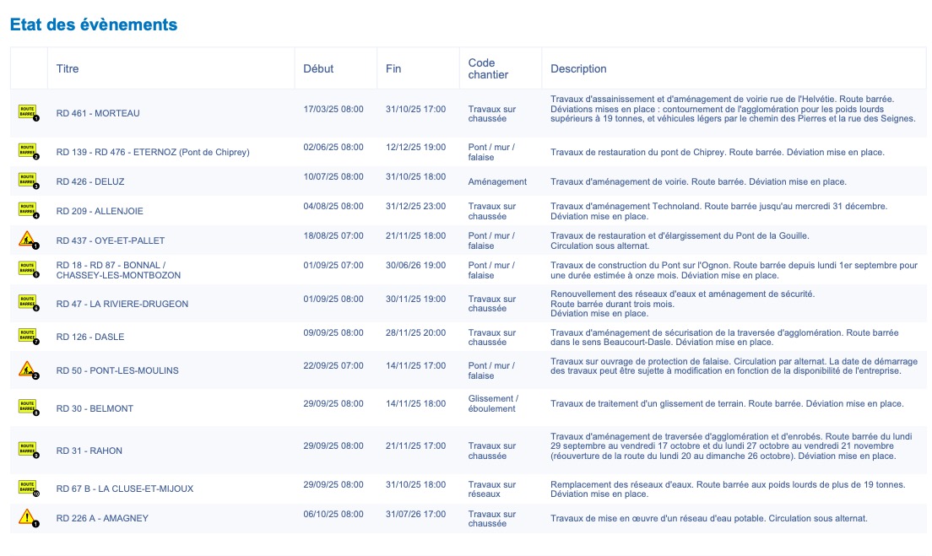
Task: Click the Glissement / éboulement code for Belmont
Action: pos(493,403)
